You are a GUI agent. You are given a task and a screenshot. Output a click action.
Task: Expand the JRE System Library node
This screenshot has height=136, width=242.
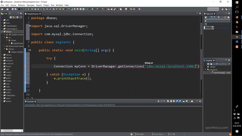click(4, 34)
